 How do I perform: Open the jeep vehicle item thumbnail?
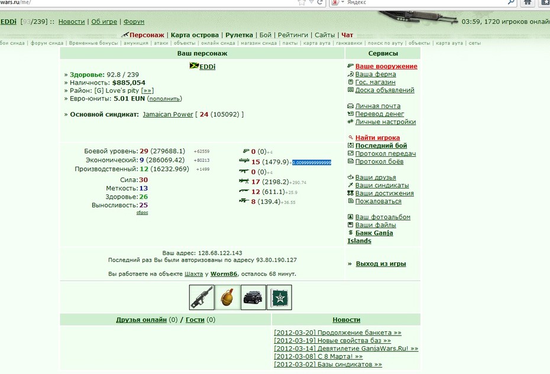(x=253, y=297)
